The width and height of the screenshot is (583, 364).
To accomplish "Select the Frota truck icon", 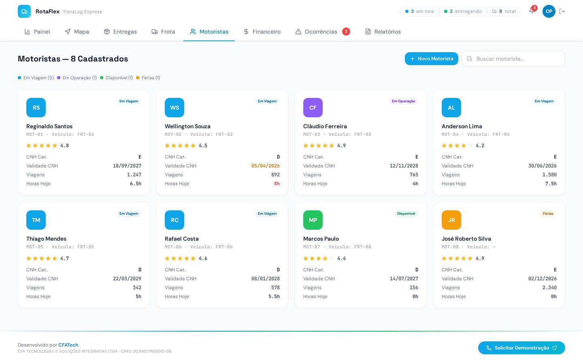I will 154,32.
